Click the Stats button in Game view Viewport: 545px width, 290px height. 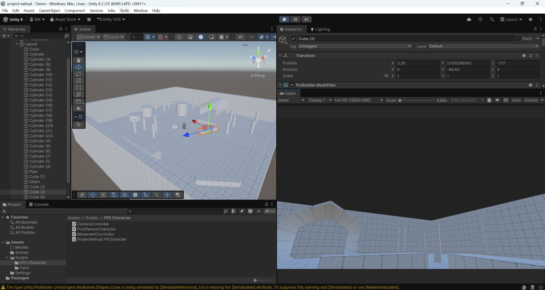pyautogui.click(x=516, y=100)
